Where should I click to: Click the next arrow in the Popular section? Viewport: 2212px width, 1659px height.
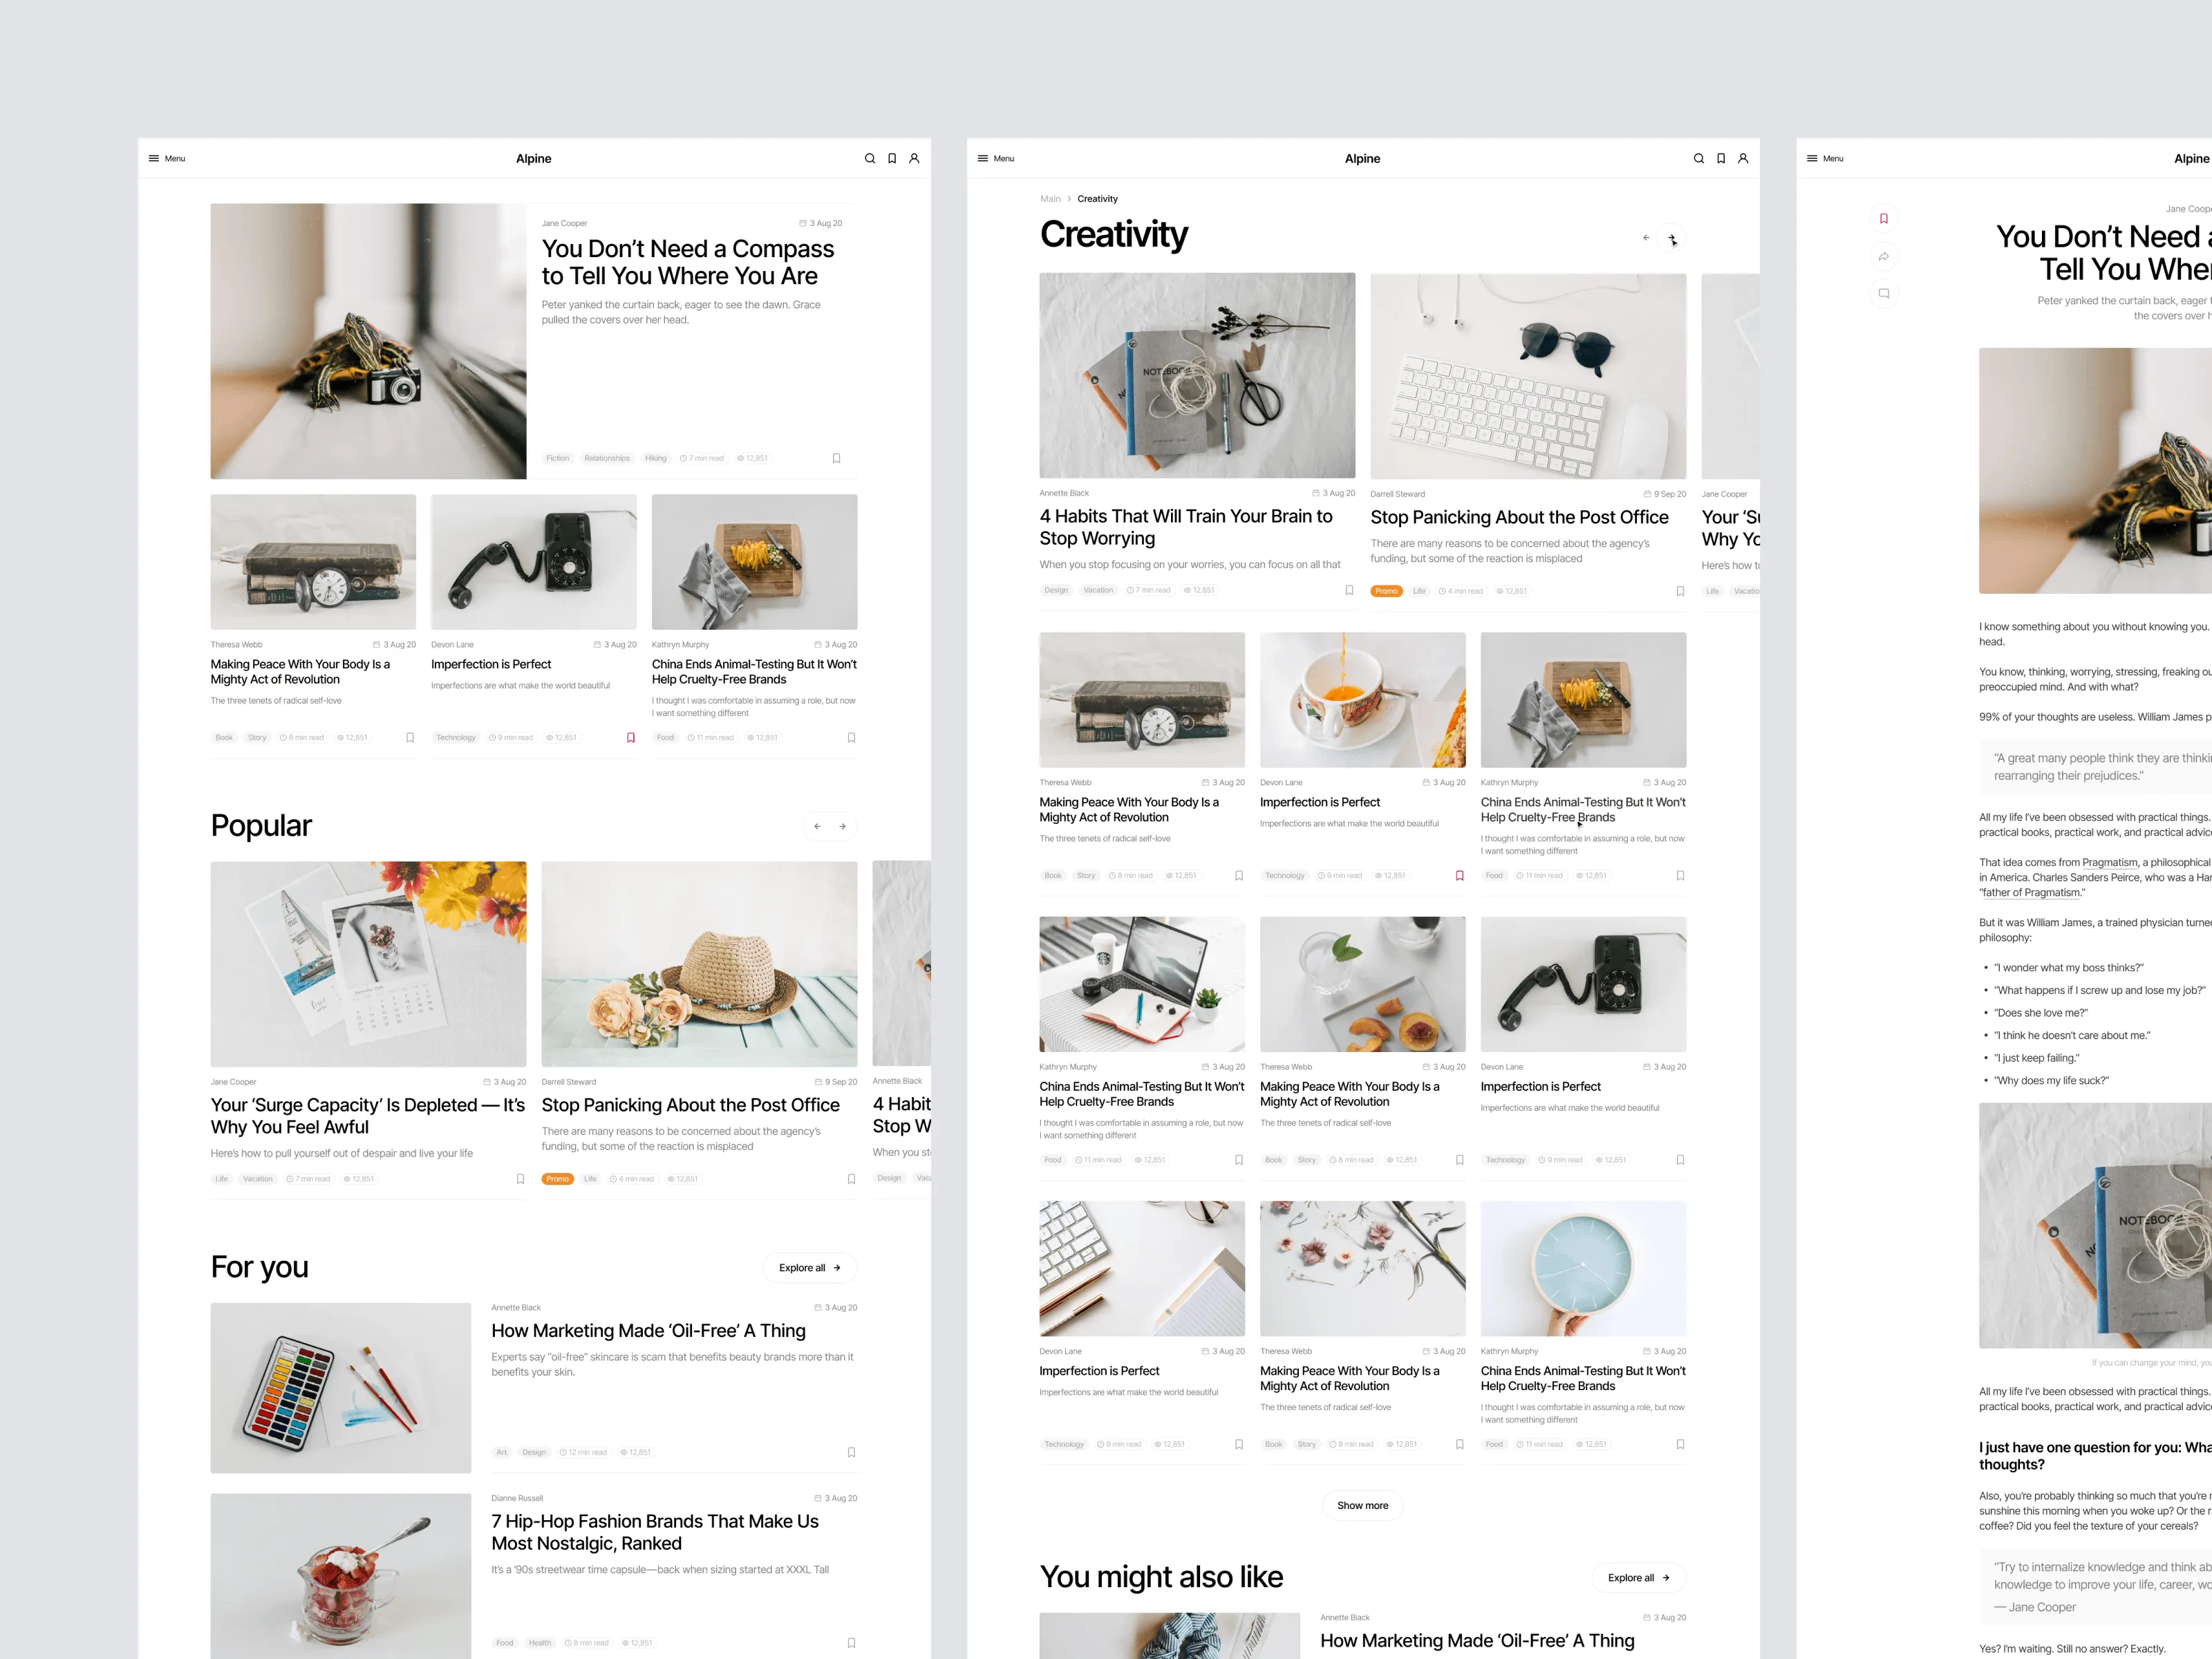pos(843,826)
